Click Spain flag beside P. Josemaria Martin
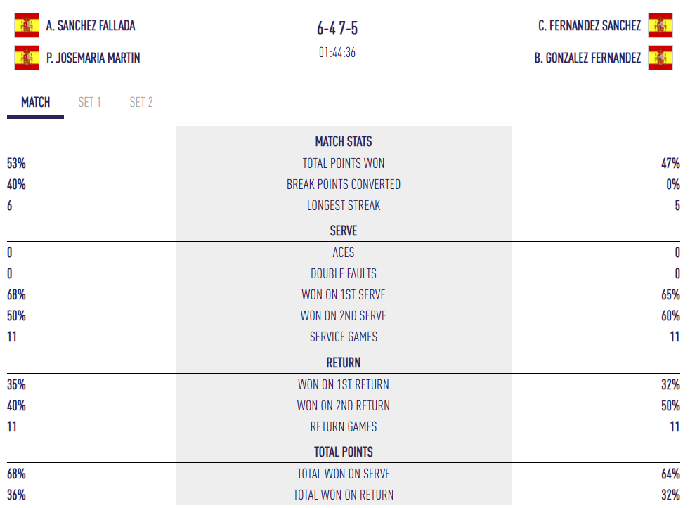 pos(27,58)
